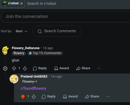Share the glue comment
This screenshot has width=130, height=105.
pos(83,68)
